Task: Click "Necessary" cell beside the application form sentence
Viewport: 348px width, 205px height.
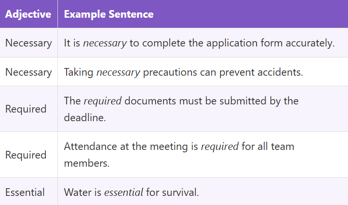Action: [x=28, y=43]
